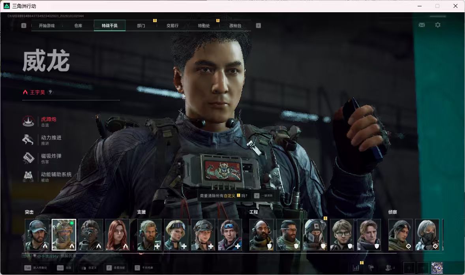Select the brown-haired engineer operator without glasses
The image size is (465, 275).
(369, 235)
